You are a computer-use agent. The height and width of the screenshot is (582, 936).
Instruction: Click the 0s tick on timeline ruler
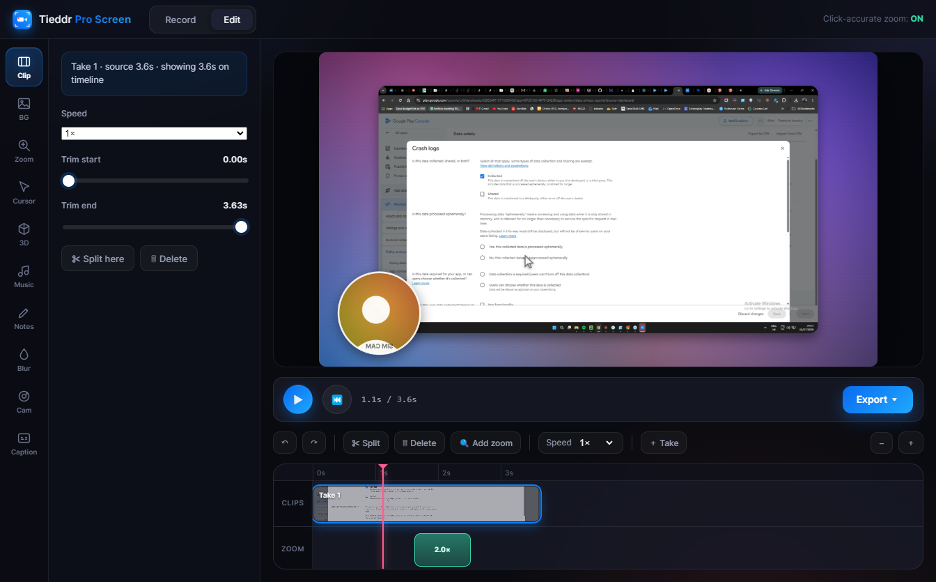pos(320,473)
